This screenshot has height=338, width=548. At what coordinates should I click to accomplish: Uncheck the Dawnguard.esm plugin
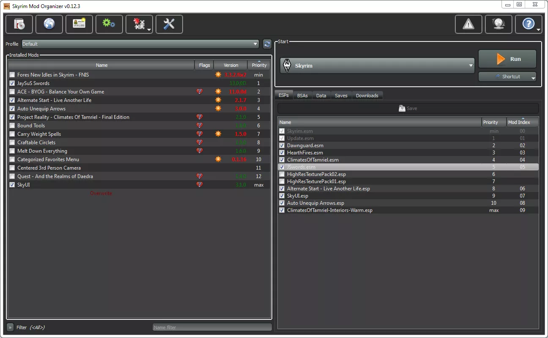point(282,146)
